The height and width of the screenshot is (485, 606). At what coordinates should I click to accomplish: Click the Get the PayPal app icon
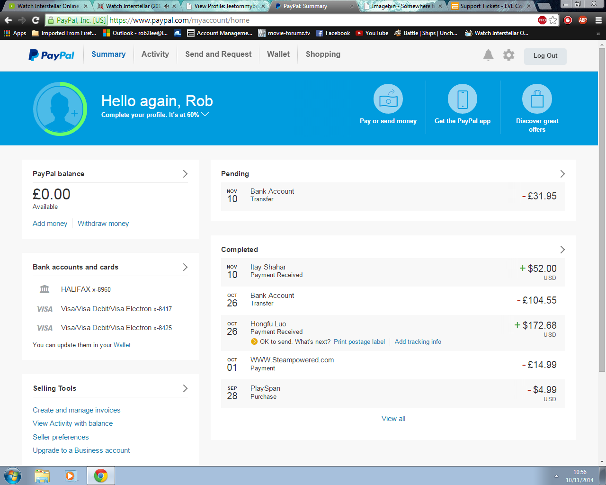[x=463, y=99]
